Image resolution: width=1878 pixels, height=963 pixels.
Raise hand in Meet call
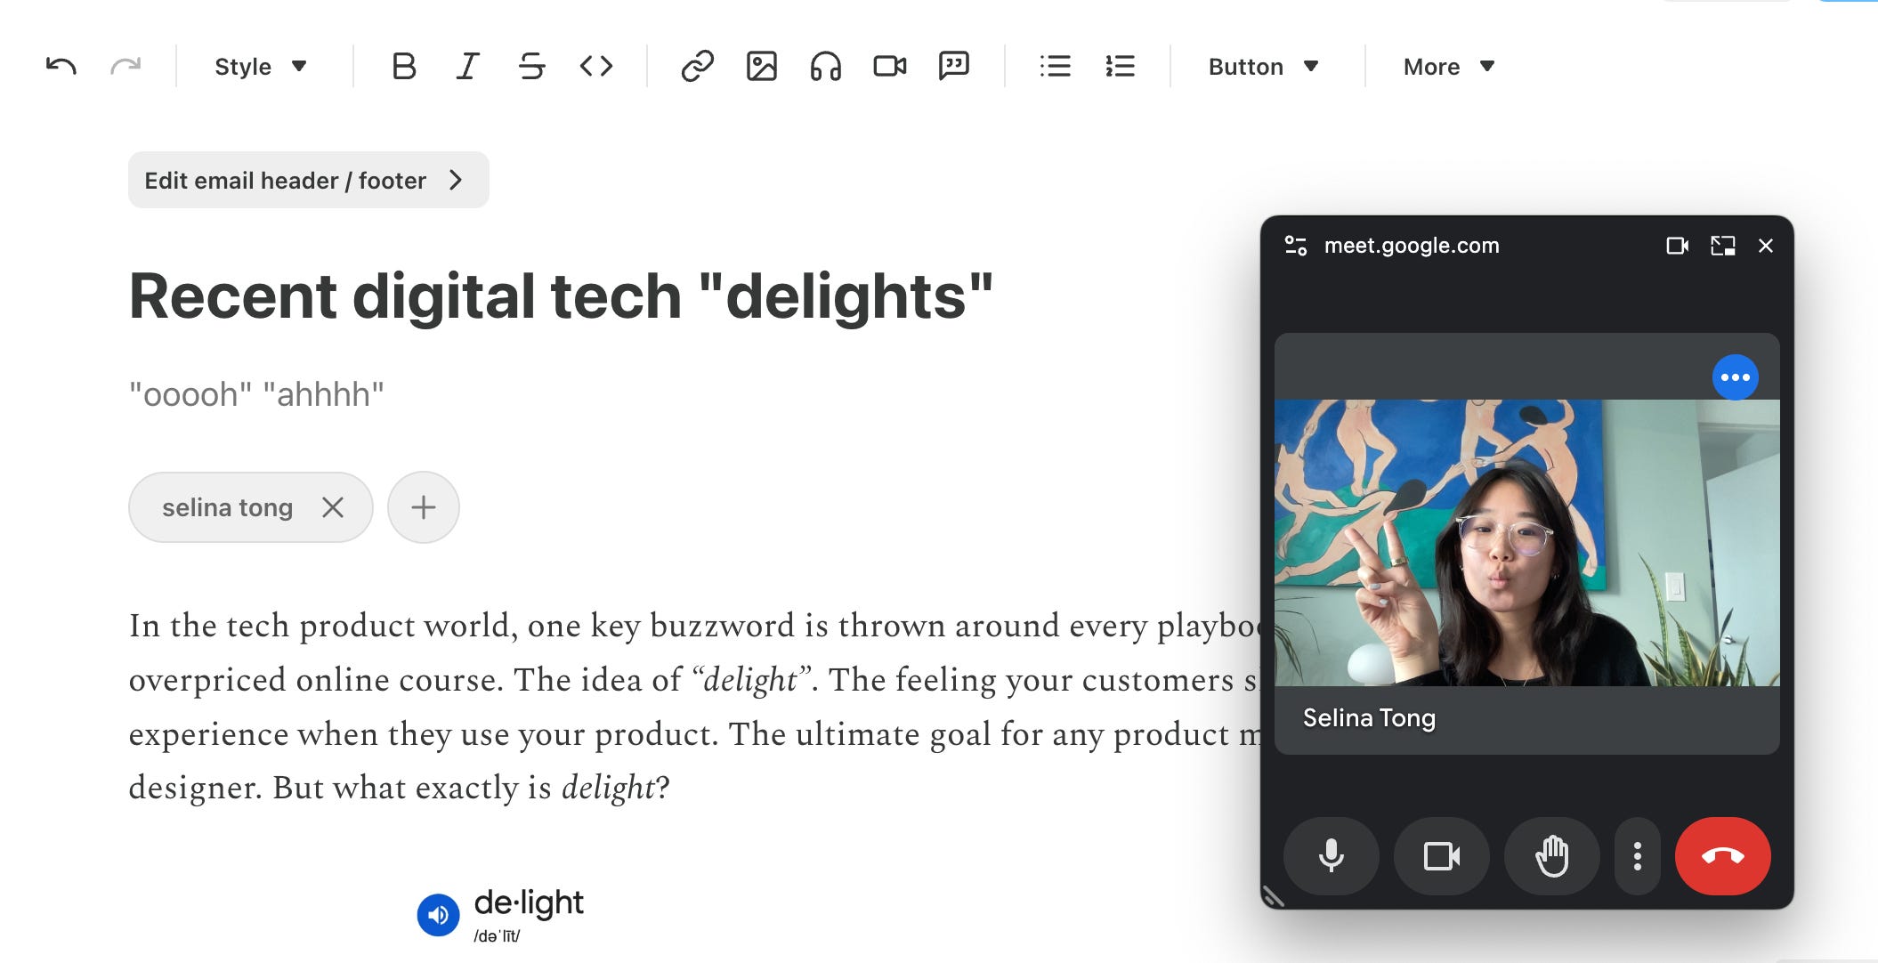(1551, 856)
